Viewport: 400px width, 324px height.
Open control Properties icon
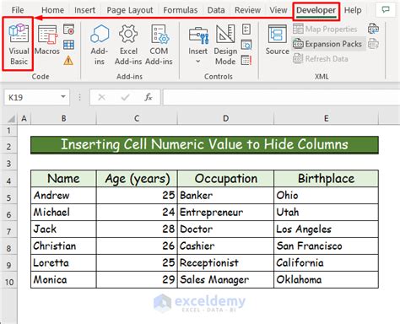(x=246, y=30)
